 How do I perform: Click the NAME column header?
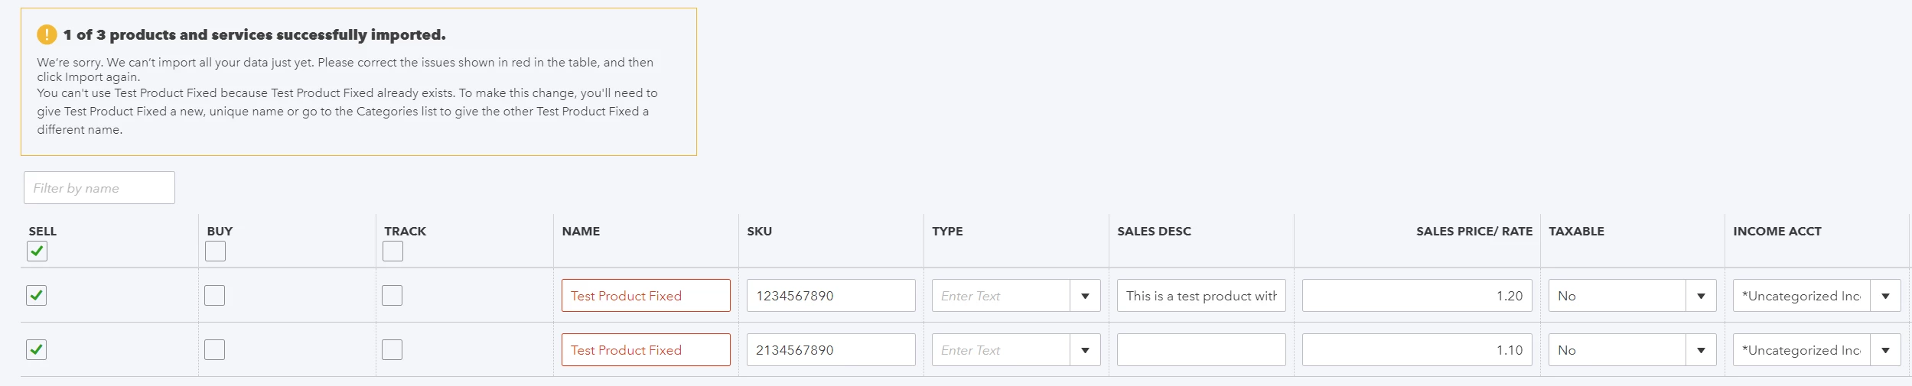(581, 231)
